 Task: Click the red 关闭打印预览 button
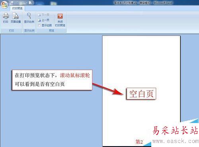point(60,20)
